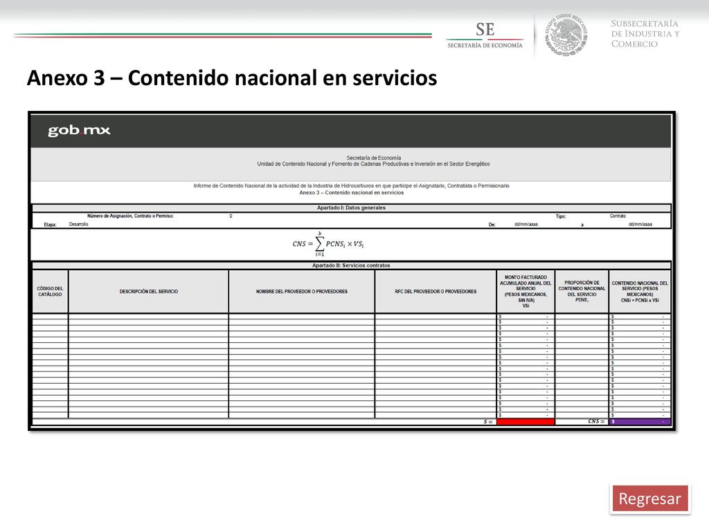The height and width of the screenshot is (532, 709).
Task: Click the Mexican national seal emblem
Action: click(x=565, y=35)
